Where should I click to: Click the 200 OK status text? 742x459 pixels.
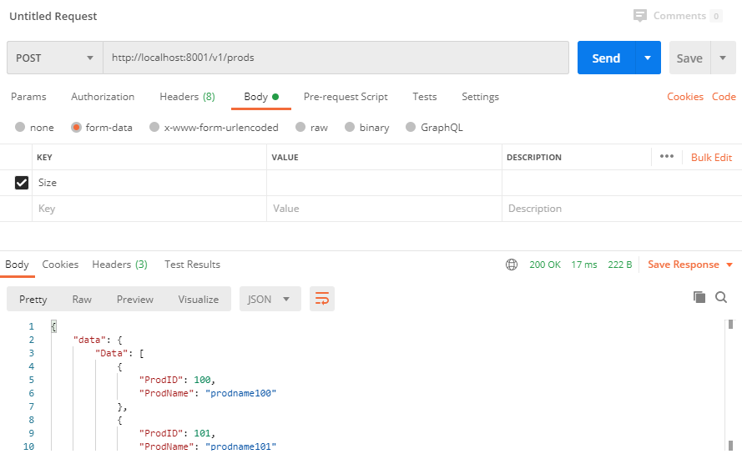coord(545,265)
